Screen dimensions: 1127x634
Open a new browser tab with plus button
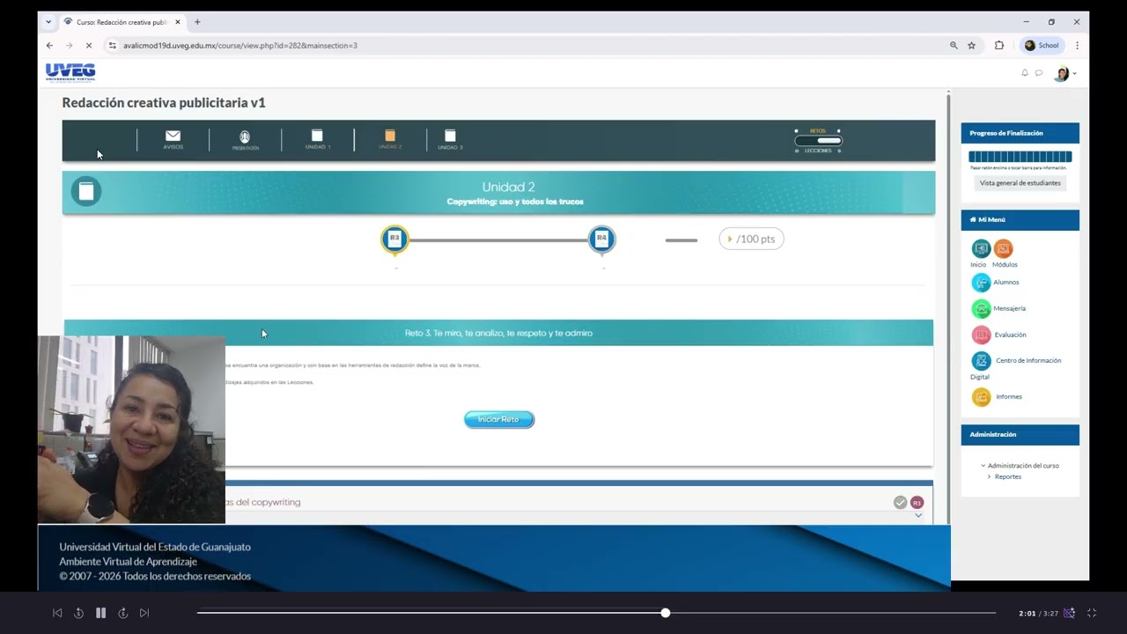tap(197, 22)
